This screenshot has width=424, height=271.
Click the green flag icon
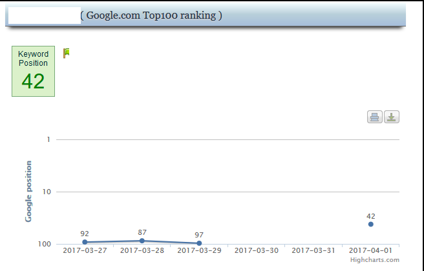tap(66, 53)
